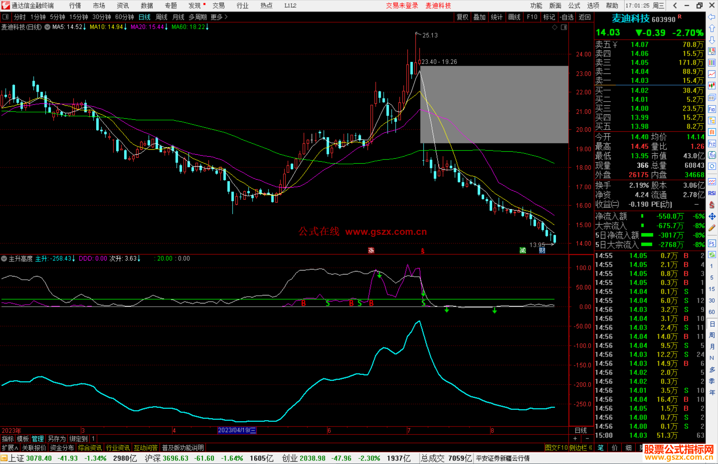Click the candlestick chart sidebar icon

coord(712,86)
